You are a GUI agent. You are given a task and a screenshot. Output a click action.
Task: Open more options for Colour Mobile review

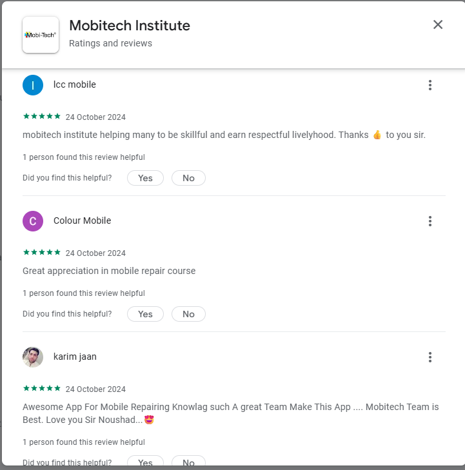click(x=430, y=221)
